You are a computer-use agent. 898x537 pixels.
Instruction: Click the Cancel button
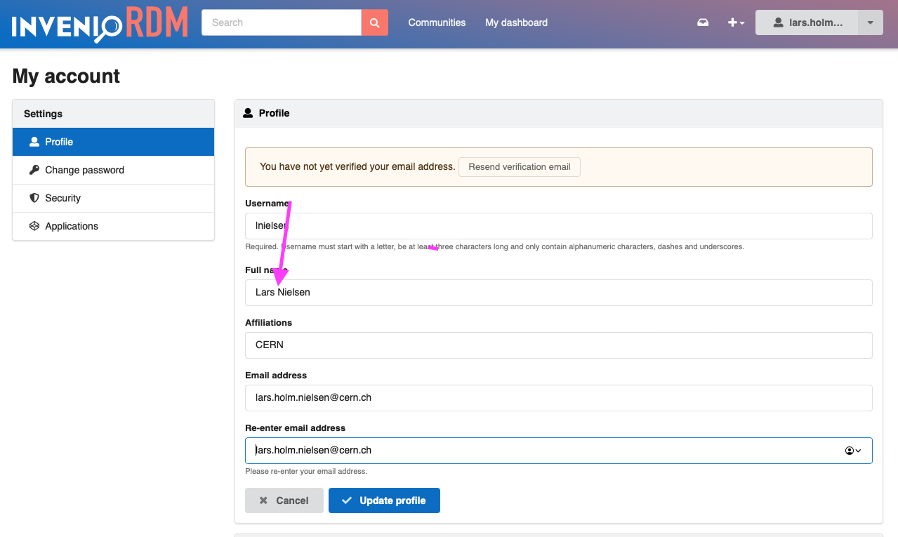coord(284,500)
